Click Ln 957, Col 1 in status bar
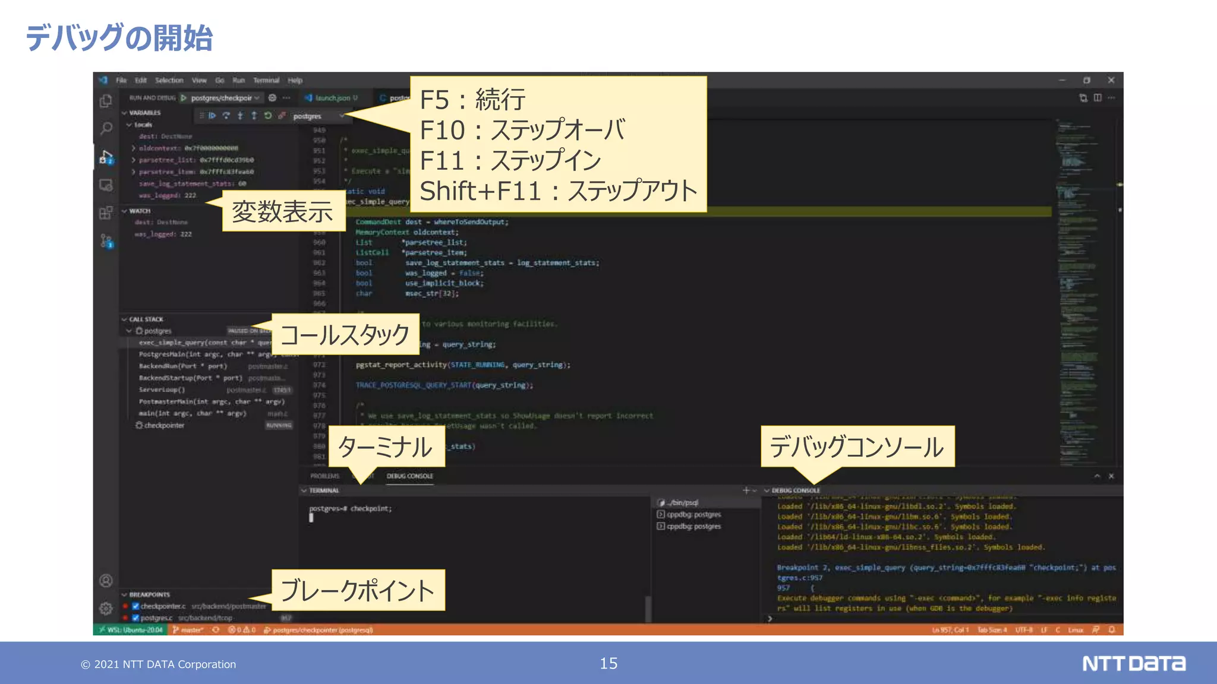Viewport: 1217px width, 684px height. (x=950, y=630)
